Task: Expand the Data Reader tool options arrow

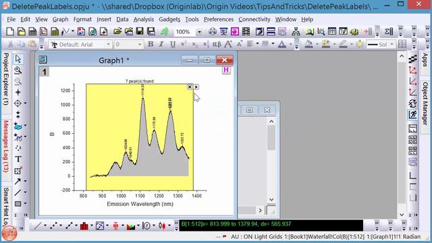Action: tap(26, 103)
